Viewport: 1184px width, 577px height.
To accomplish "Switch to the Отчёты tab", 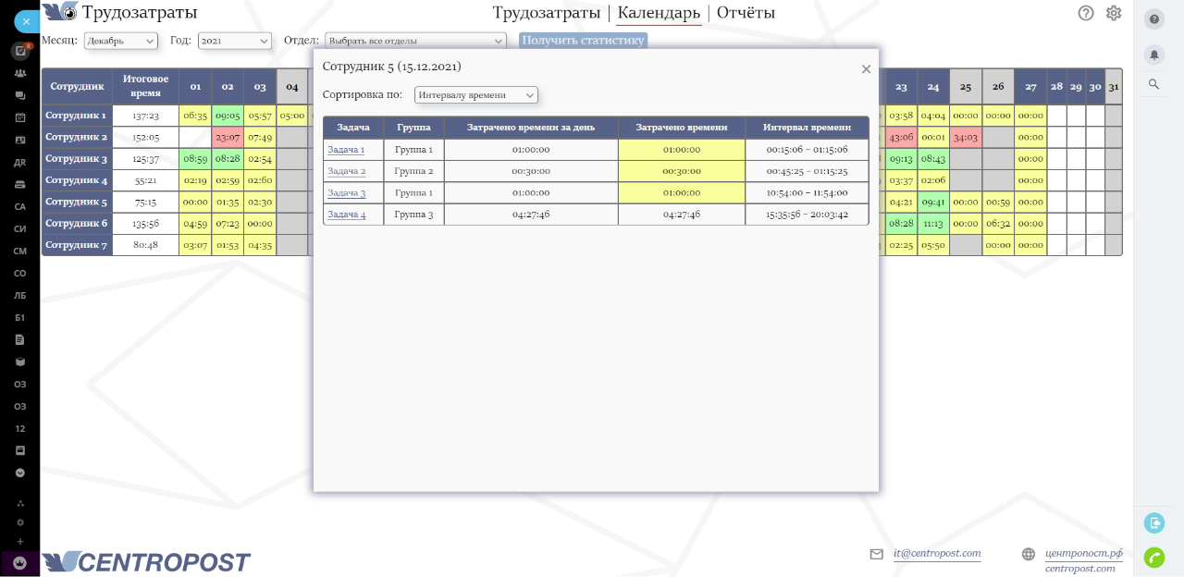I will 746,13.
